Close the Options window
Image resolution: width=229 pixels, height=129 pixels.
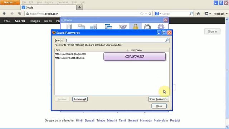tap(165, 20)
